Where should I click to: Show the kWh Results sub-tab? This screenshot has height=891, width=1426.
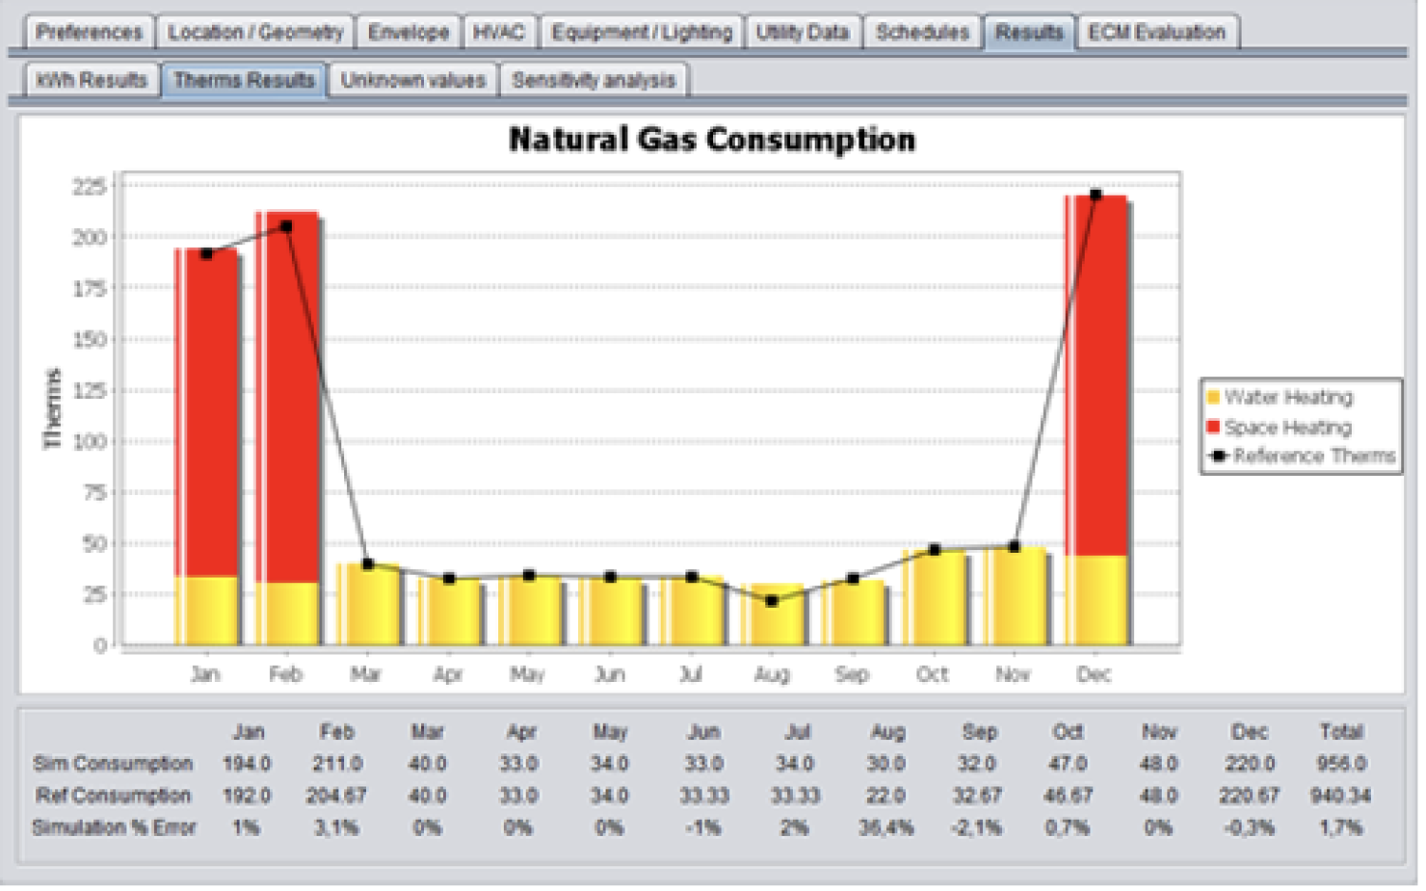coord(91,80)
